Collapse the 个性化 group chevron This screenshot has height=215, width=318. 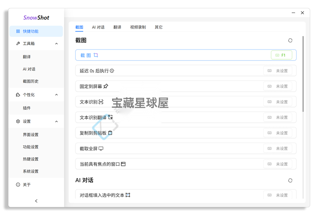[56, 95]
